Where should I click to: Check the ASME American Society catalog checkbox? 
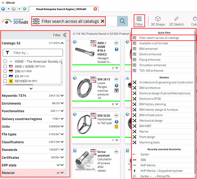click(x=5, y=61)
